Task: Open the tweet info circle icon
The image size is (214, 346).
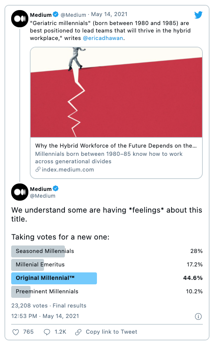Action: (x=198, y=316)
